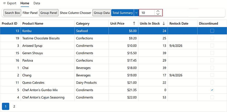The width and height of the screenshot is (227, 112).
Task: Click Show Column Chooser
Action: pos(75,13)
